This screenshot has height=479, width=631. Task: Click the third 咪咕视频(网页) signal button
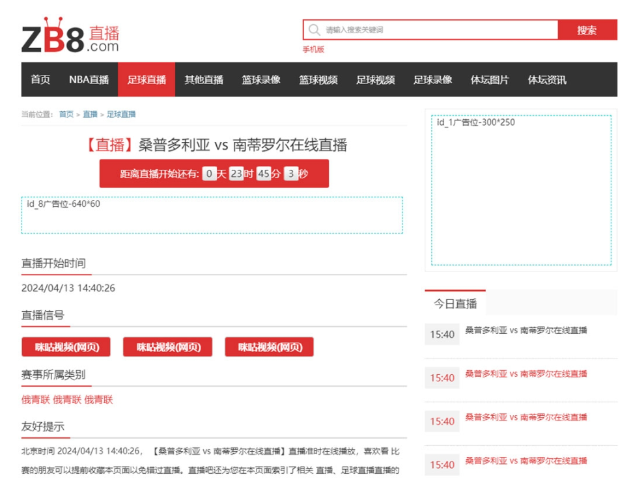269,347
